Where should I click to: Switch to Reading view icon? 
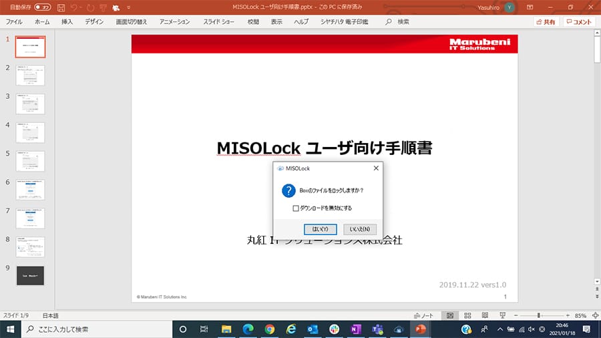click(x=485, y=316)
